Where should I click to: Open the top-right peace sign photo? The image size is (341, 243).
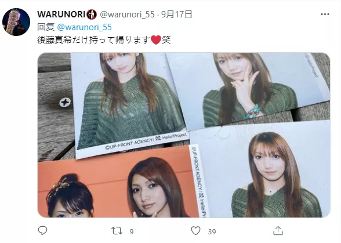(x=248, y=89)
